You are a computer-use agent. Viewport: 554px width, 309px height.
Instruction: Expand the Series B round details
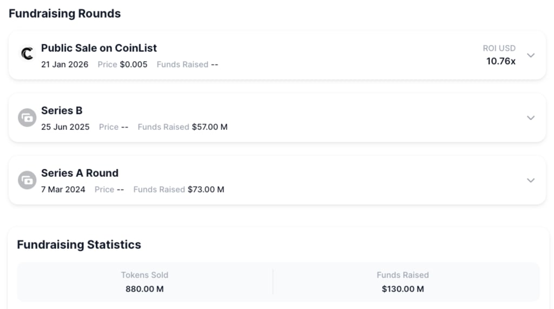coord(531,118)
